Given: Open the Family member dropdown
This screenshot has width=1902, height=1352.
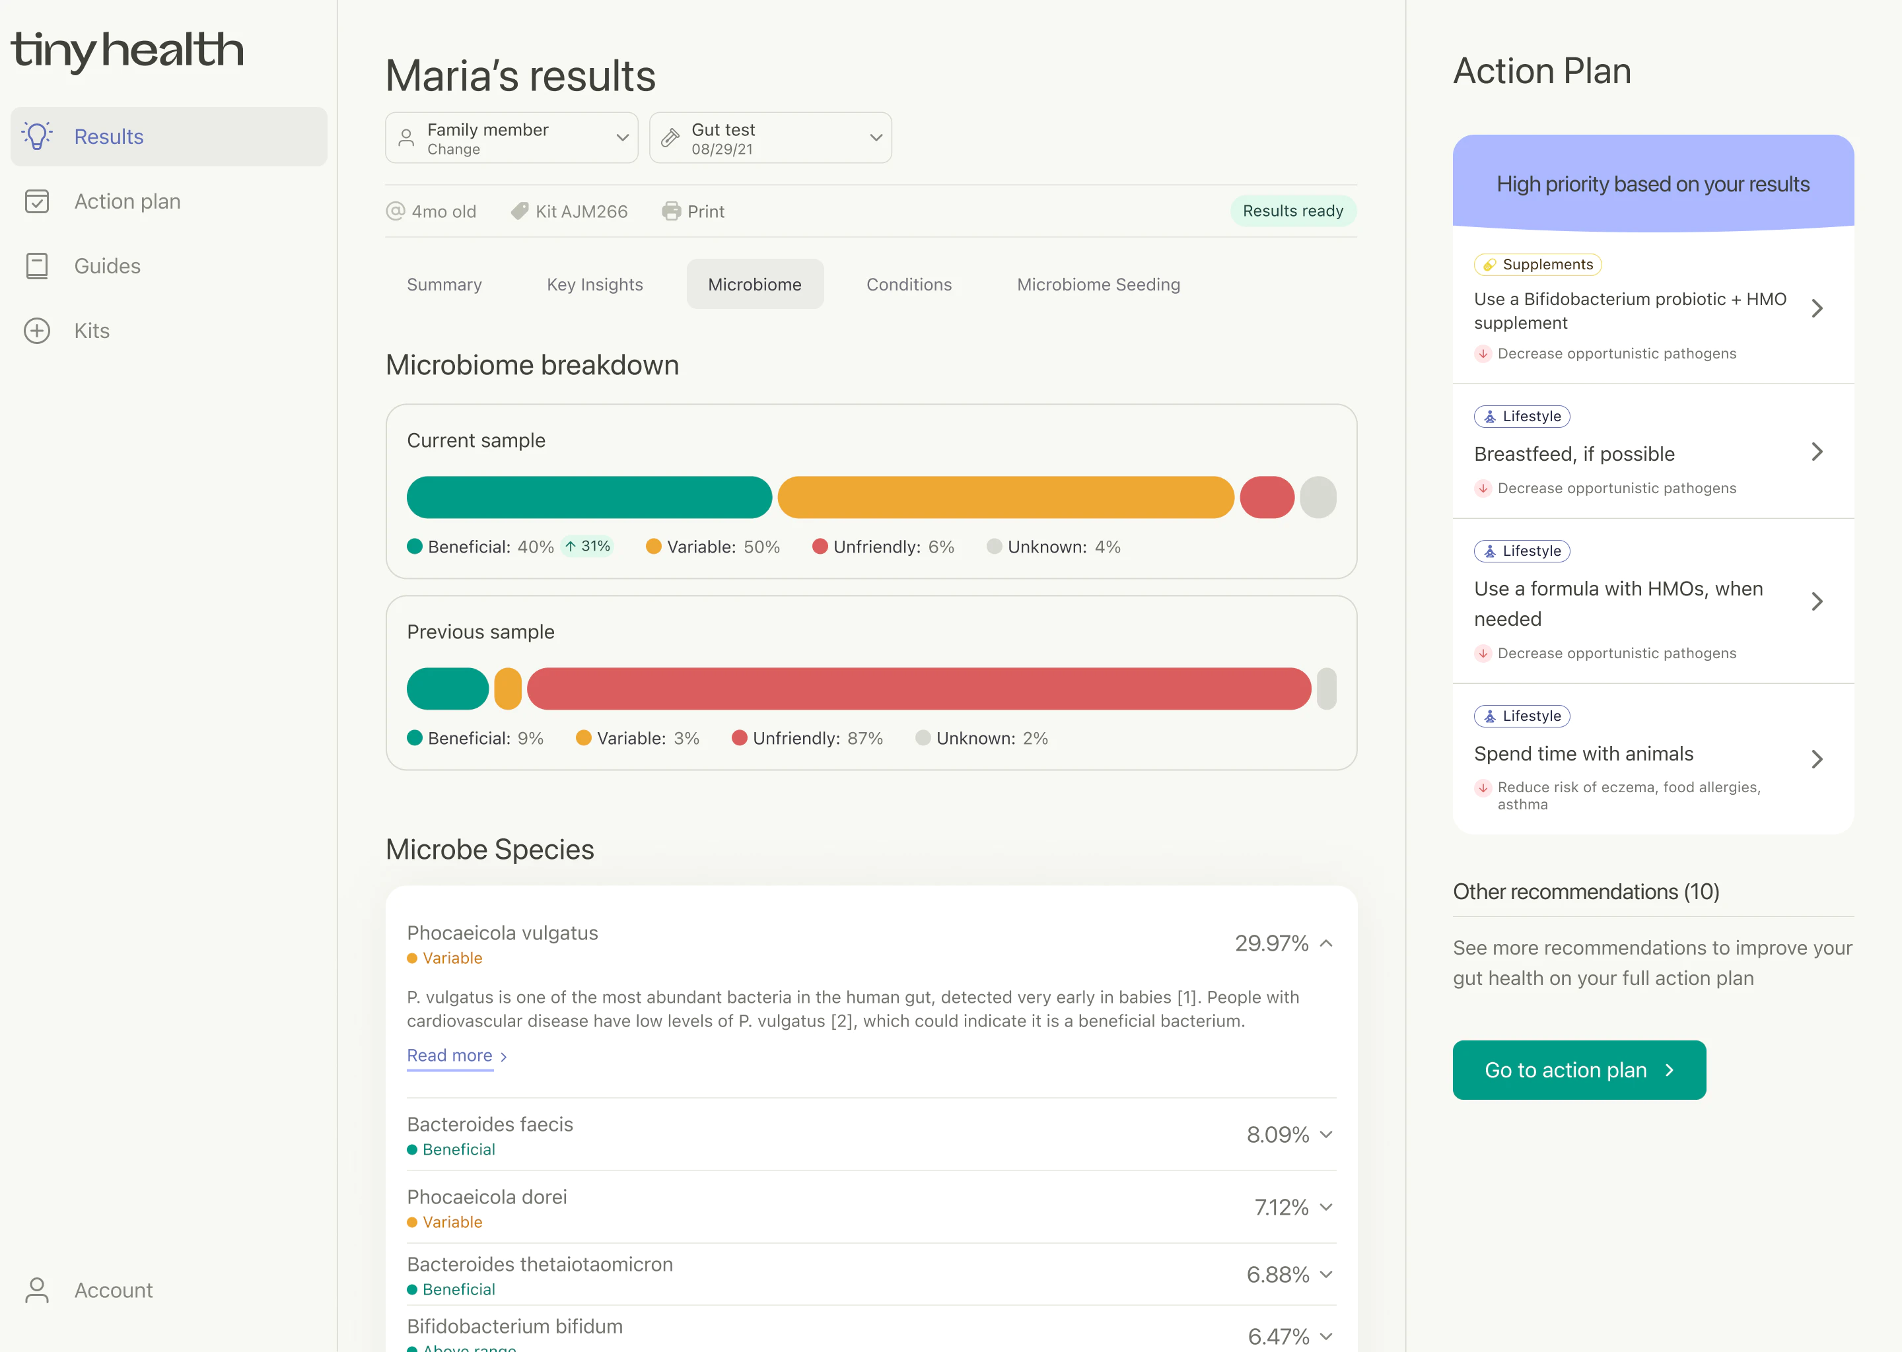Looking at the screenshot, I should [511, 138].
